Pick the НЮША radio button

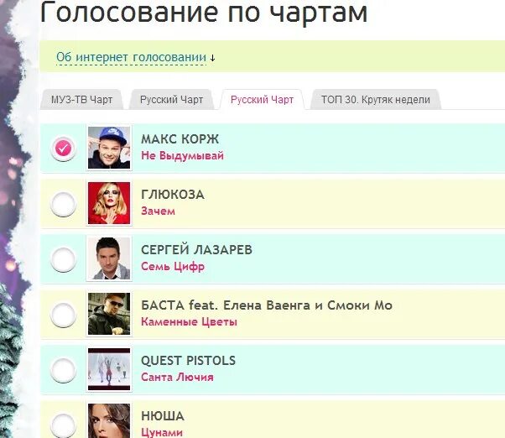(63, 425)
